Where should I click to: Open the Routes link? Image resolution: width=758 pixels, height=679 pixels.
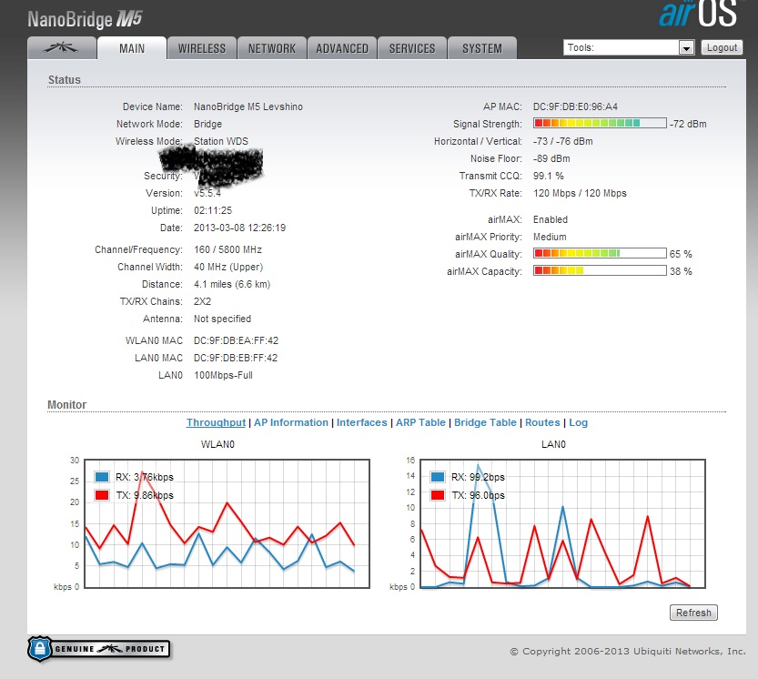click(x=542, y=422)
